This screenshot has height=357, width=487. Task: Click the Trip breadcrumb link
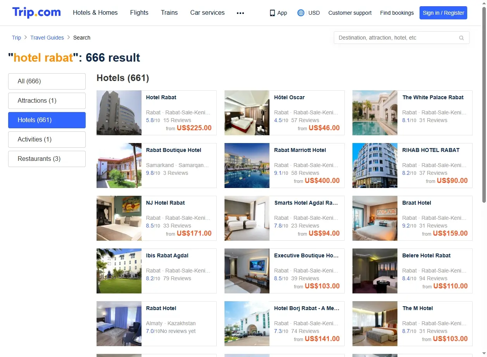click(16, 38)
